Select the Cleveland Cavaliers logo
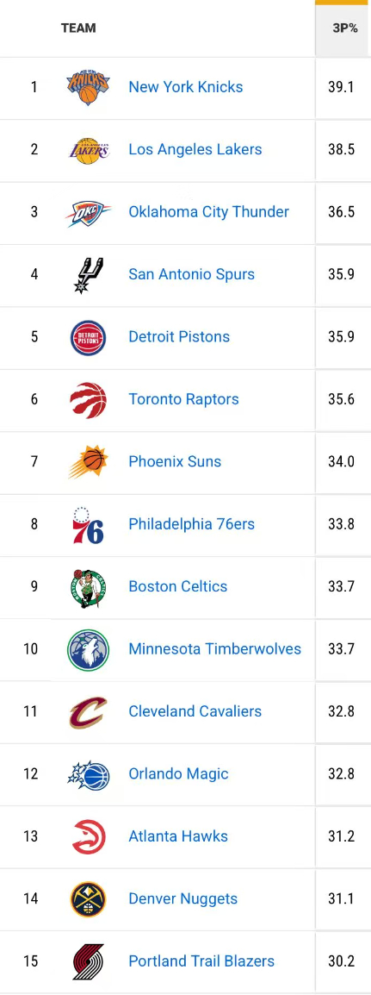 pyautogui.click(x=88, y=712)
